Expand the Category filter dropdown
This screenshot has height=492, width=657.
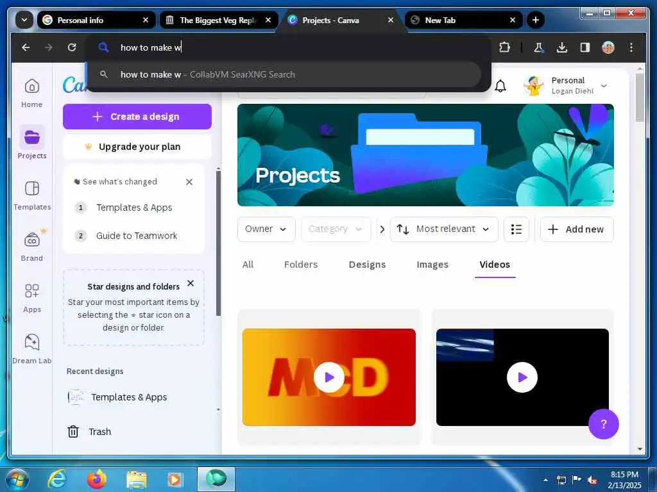[x=336, y=229]
